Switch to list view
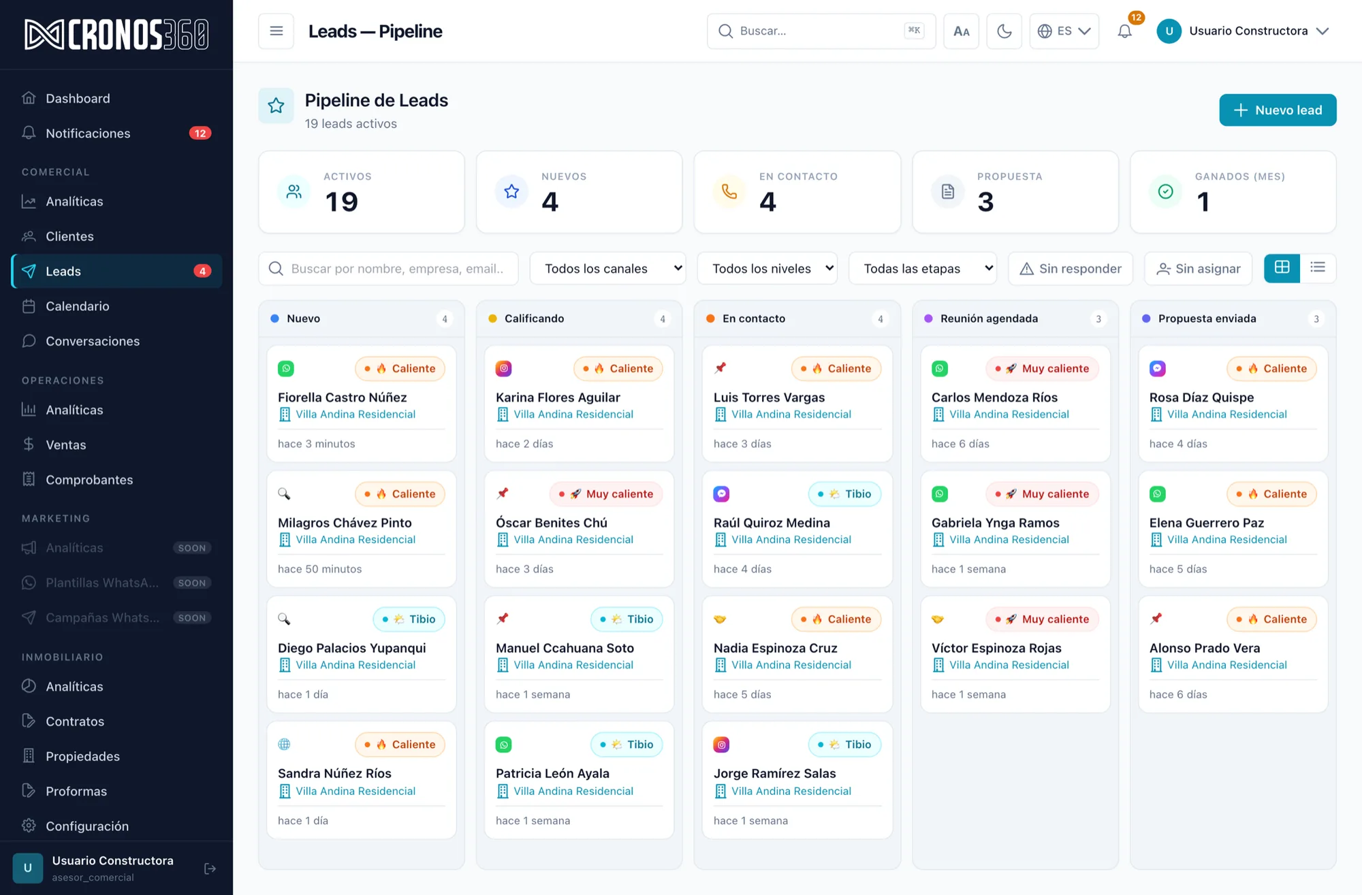1362x895 pixels. [x=1318, y=268]
